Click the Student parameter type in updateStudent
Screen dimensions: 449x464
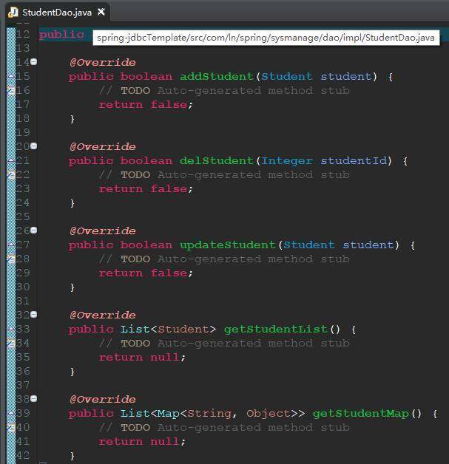coord(309,245)
